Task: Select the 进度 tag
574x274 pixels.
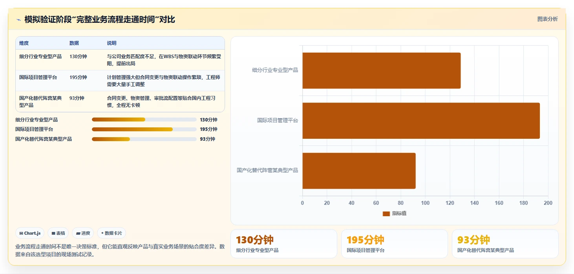Action: [x=83, y=233]
